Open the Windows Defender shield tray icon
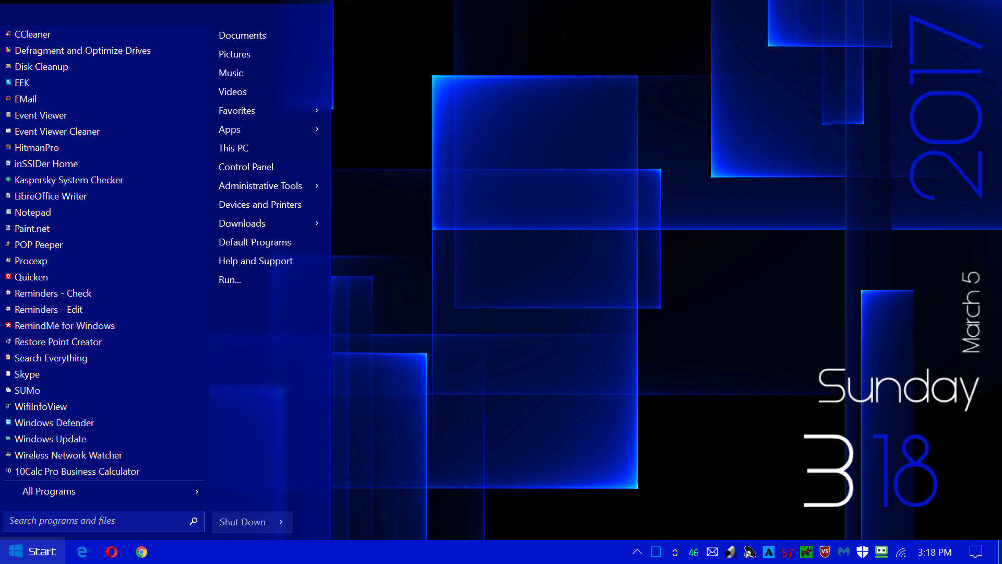Viewport: 1002px width, 564px height. point(862,552)
